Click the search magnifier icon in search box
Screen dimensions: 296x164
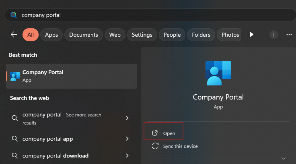[x=14, y=15]
